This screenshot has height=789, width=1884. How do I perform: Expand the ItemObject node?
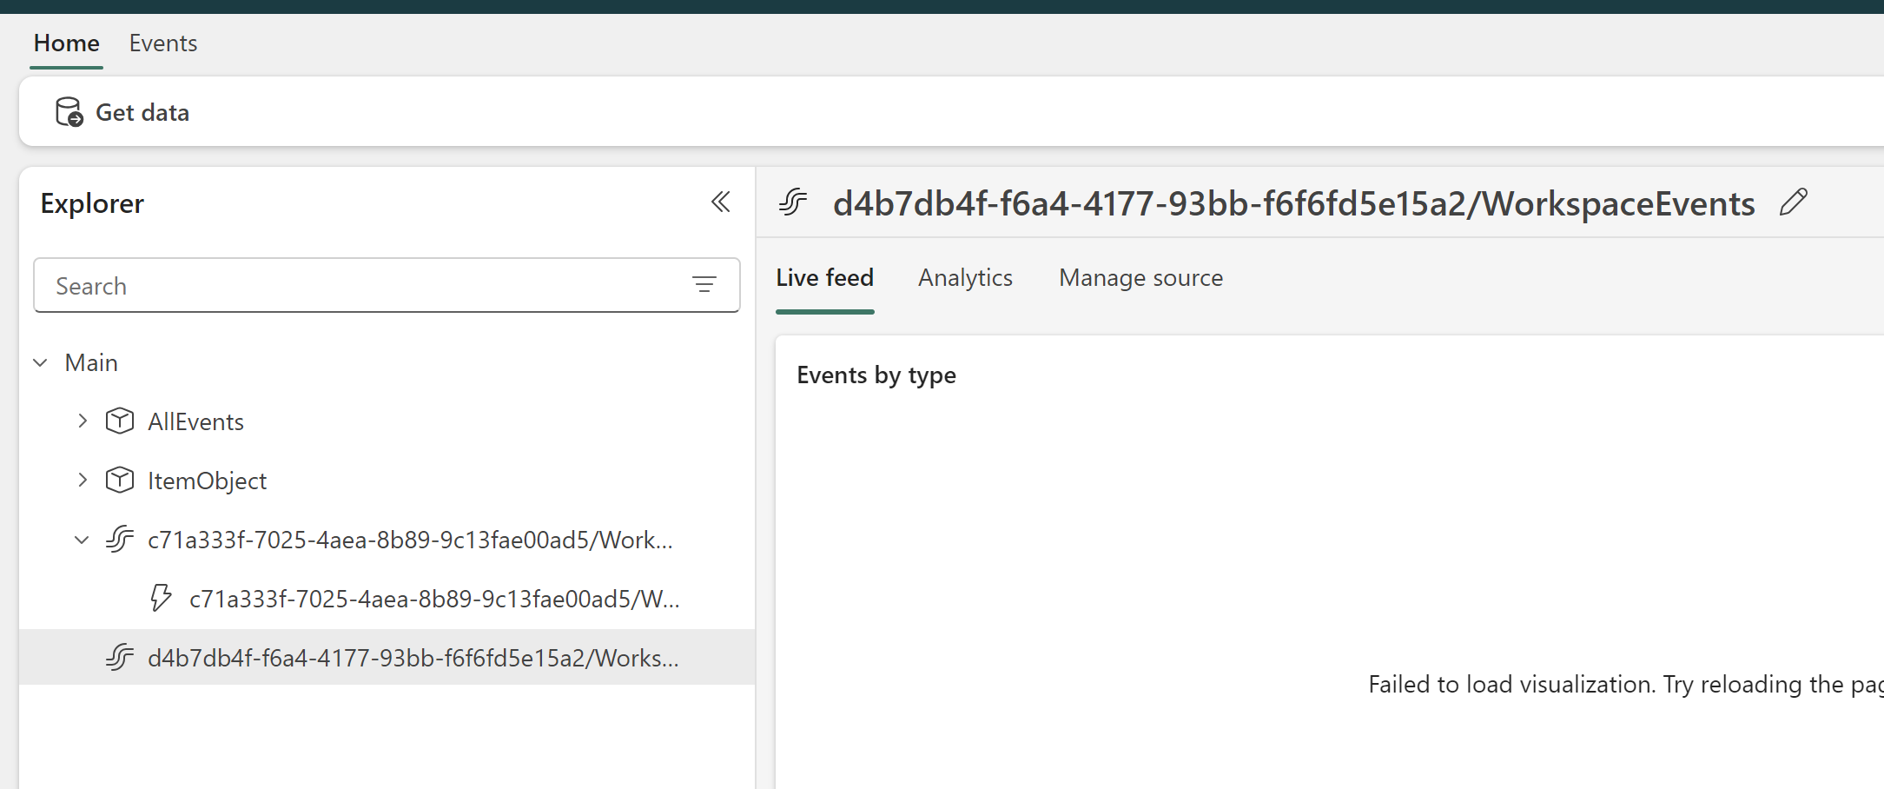83,480
